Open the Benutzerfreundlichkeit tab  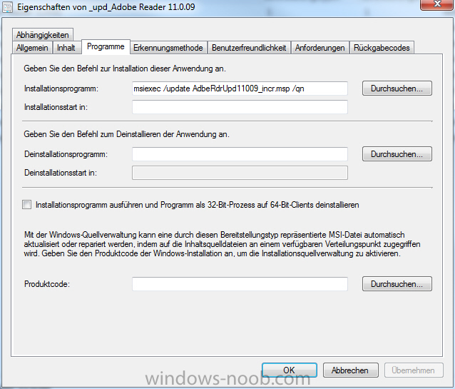tap(249, 48)
